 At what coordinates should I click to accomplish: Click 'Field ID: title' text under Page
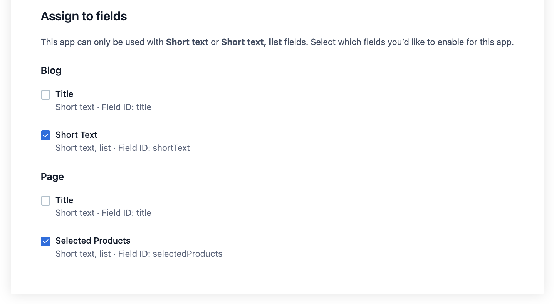click(x=126, y=213)
